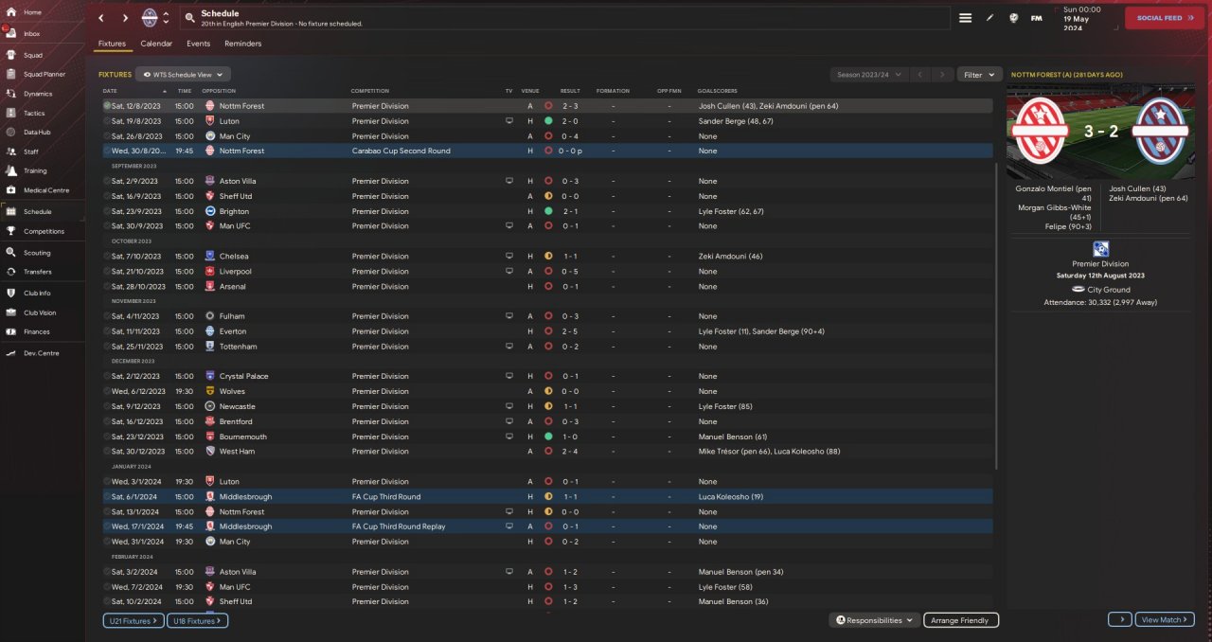The height and width of the screenshot is (642, 1212).
Task: Open the club switcher up/down arrows
Action: tap(167, 18)
